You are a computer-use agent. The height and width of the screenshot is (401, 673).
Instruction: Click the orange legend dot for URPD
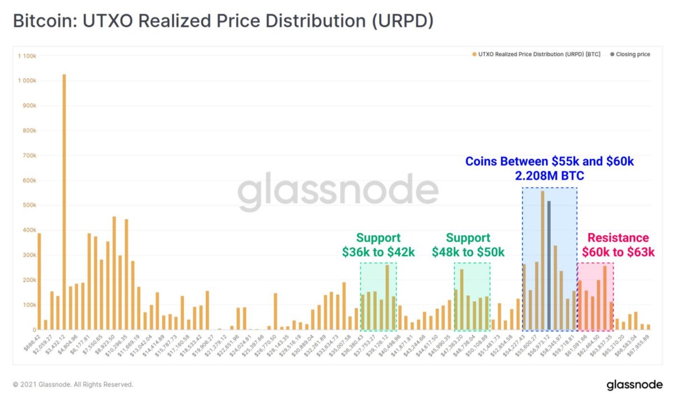point(474,54)
